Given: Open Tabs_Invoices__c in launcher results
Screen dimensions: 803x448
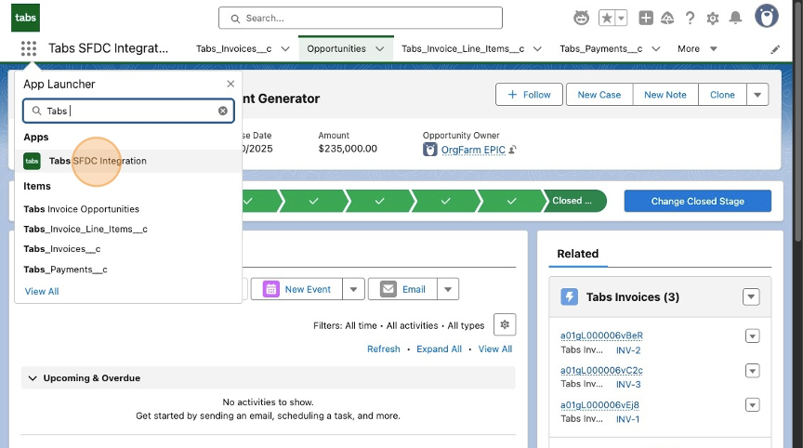Looking at the screenshot, I should click(x=62, y=249).
